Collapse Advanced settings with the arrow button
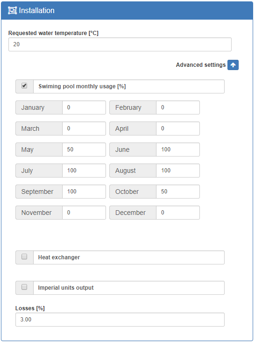Screen dimensions: 255x342 pyautogui.click(x=233, y=65)
